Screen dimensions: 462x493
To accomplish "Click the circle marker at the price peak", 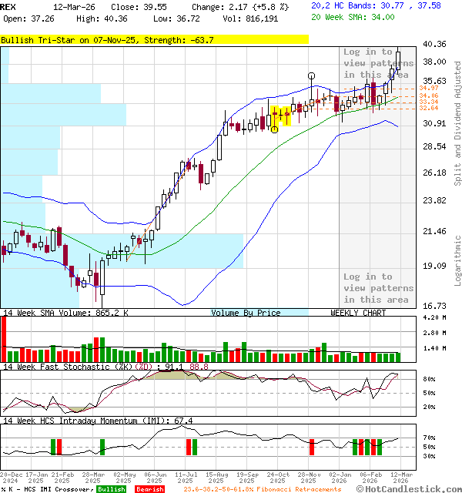I will [x=311, y=76].
